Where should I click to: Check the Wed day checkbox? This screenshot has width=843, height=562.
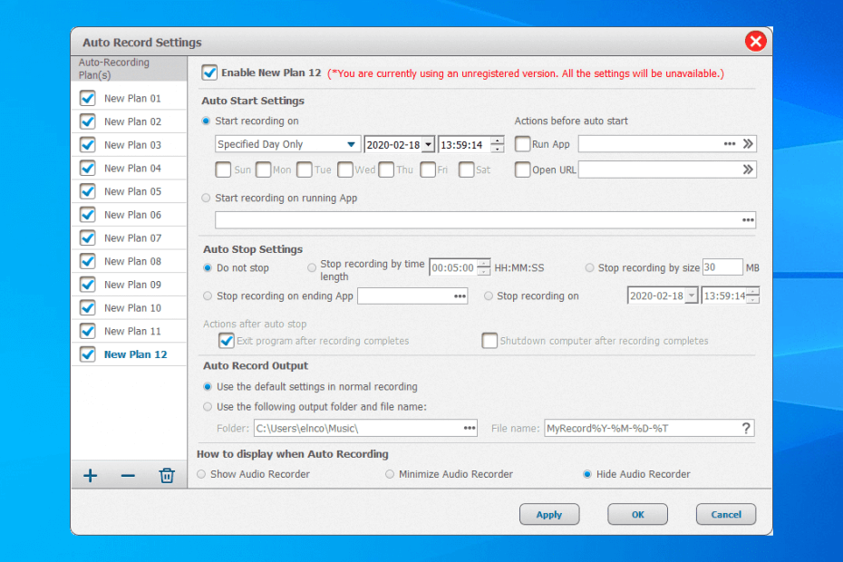click(345, 170)
